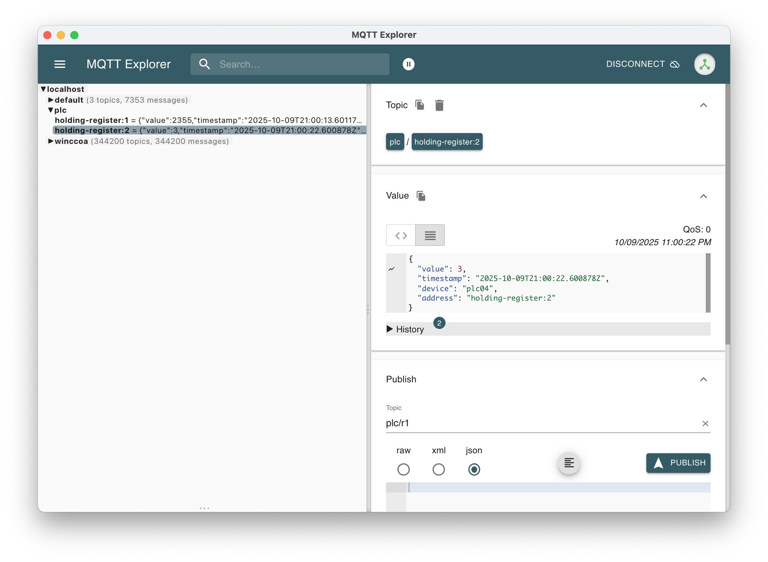This screenshot has height=562, width=768.
Task: Delete the selected topic with trash icon
Action: click(x=439, y=105)
